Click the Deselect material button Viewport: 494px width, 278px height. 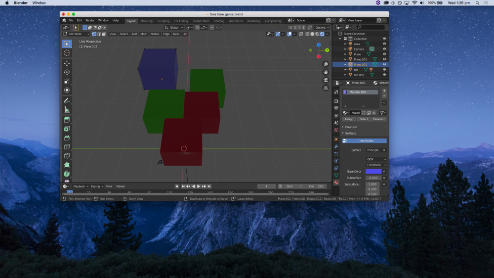[379, 119]
